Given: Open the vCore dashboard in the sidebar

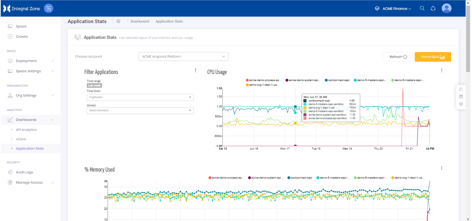Looking at the screenshot, I should tap(21, 139).
